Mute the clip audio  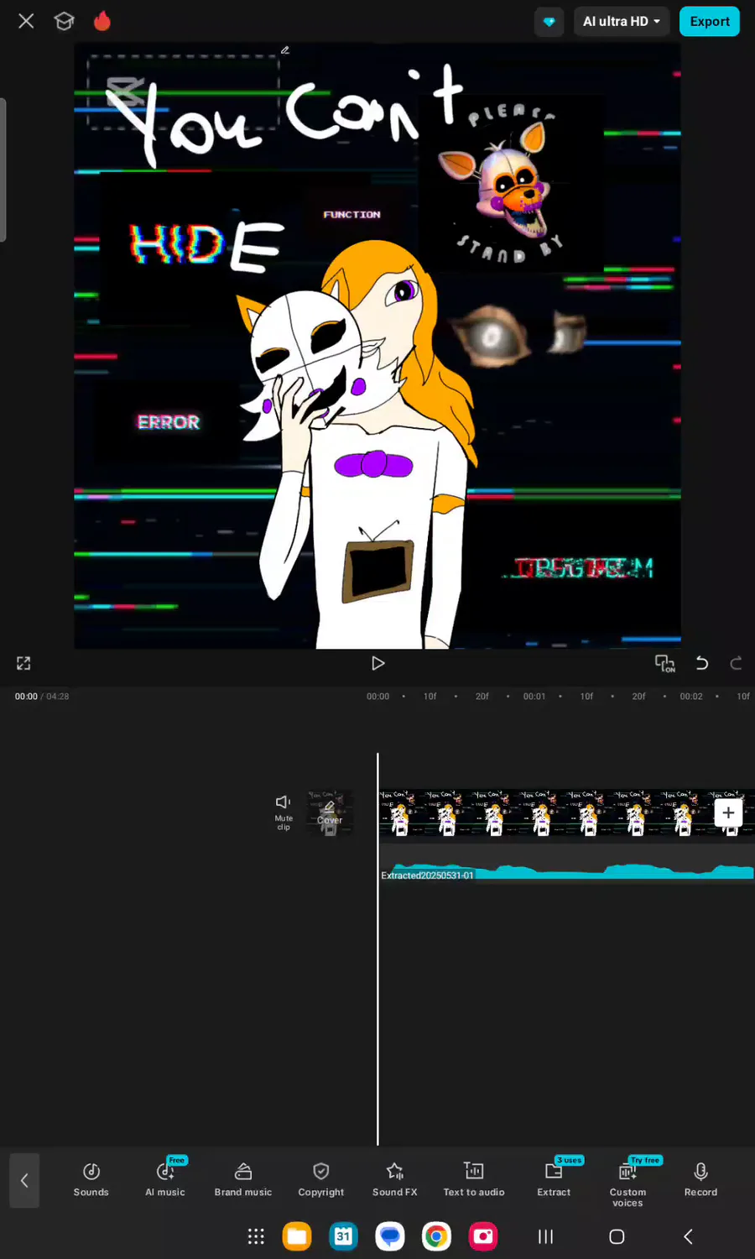pyautogui.click(x=284, y=812)
